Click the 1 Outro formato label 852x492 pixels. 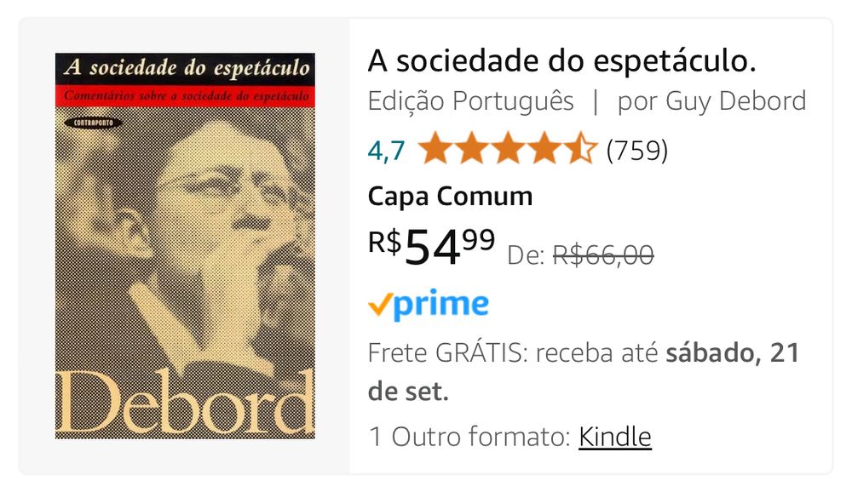tap(469, 437)
